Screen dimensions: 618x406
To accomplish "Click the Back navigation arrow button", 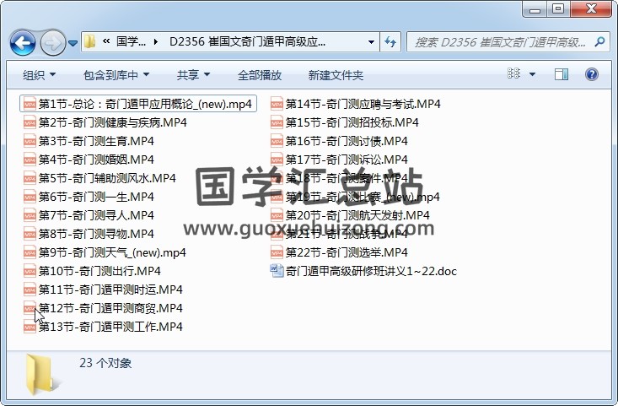I will [x=23, y=41].
